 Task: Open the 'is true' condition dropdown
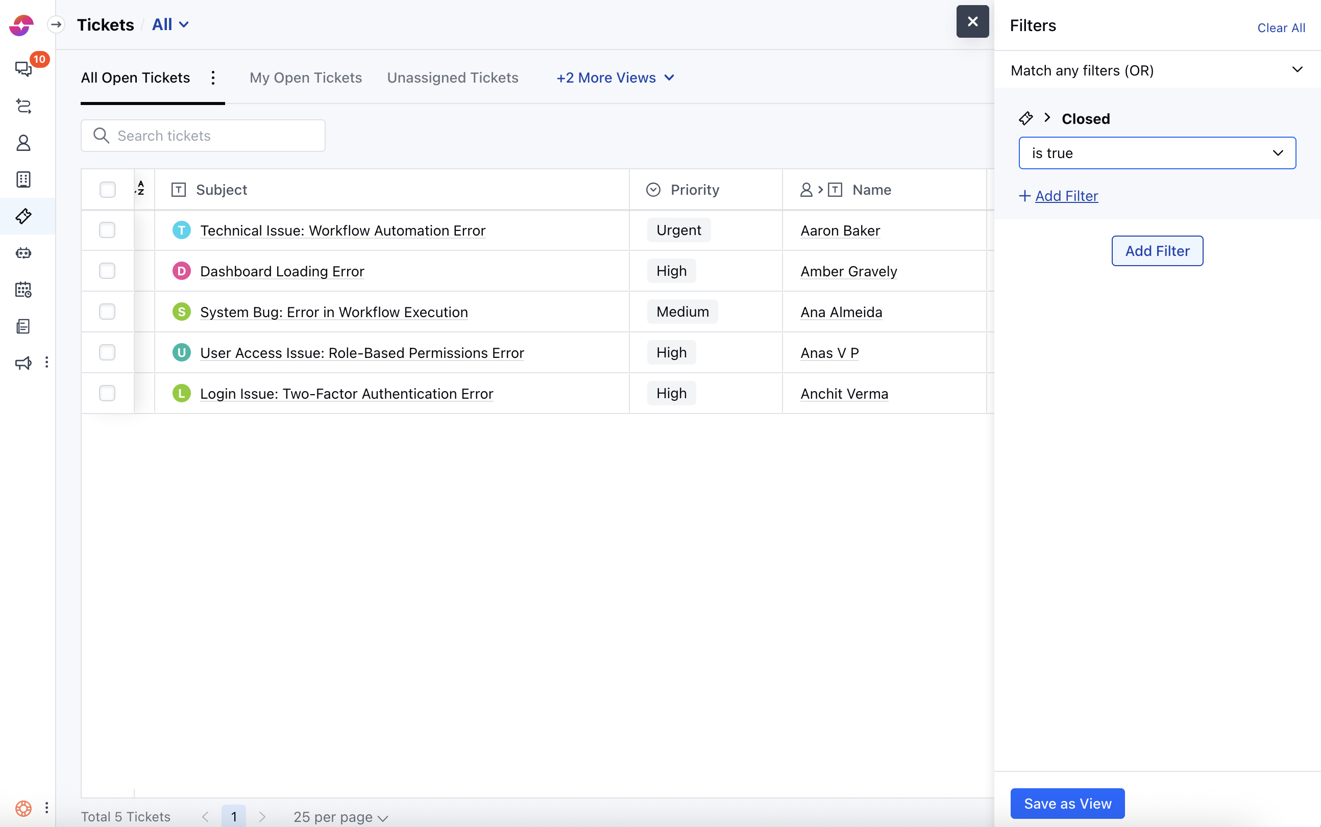coord(1157,153)
